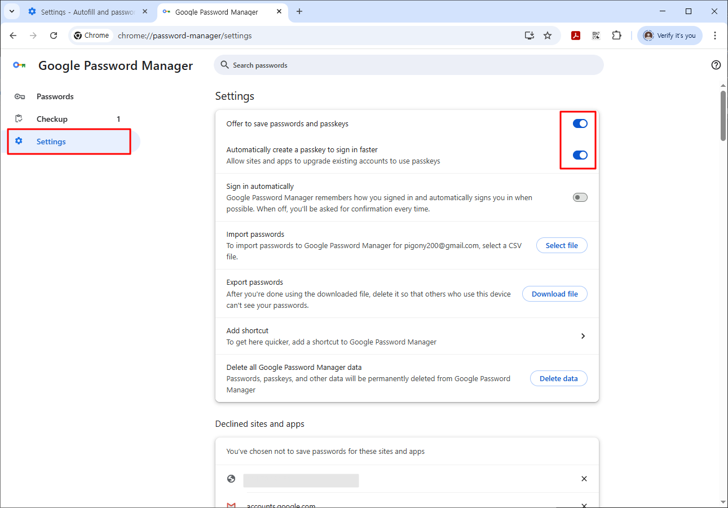
Task: Click Delete all Google Password Manager data text
Action: [x=294, y=367]
